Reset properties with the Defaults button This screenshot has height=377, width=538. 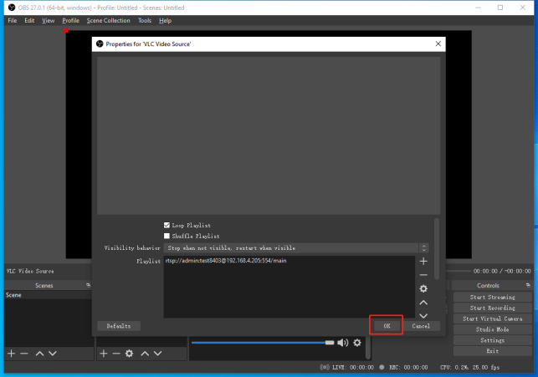tap(119, 325)
